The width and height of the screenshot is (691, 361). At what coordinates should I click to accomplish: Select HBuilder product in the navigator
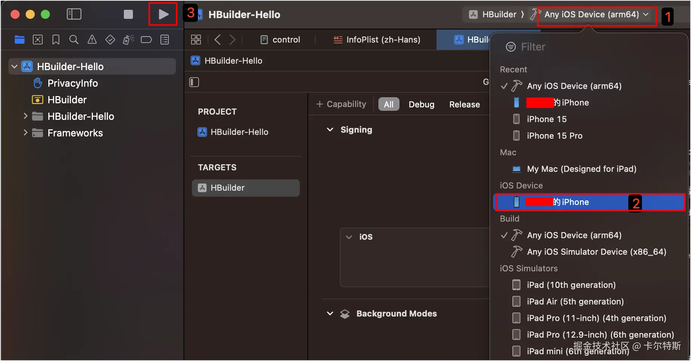click(x=67, y=100)
